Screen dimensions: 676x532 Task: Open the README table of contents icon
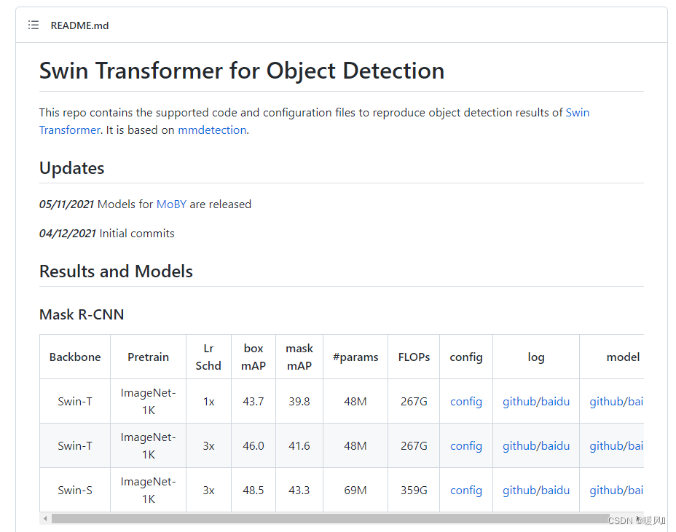(34, 25)
